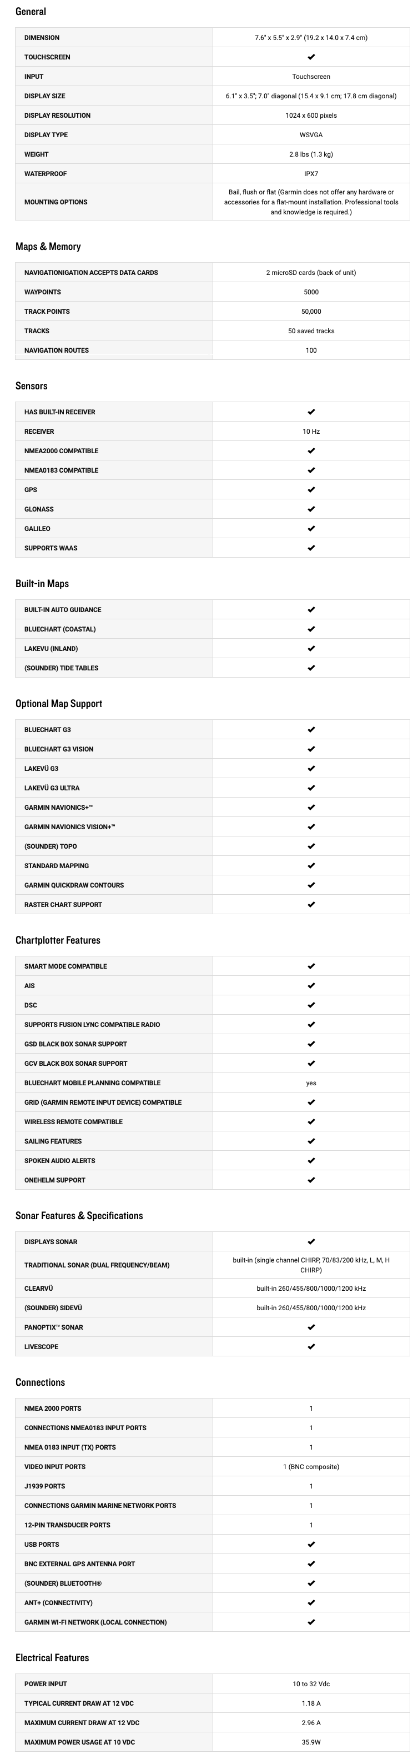Click the USB Ports checkmark icon
This screenshot has width=418, height=1764.
pyautogui.click(x=311, y=1544)
